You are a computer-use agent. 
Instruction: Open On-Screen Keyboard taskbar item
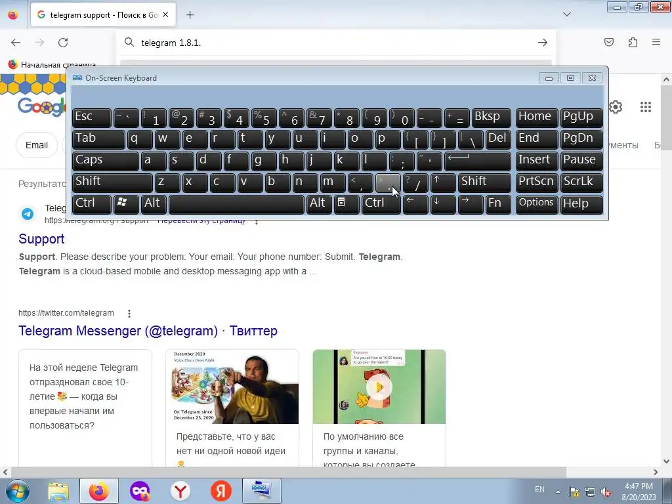point(262,491)
